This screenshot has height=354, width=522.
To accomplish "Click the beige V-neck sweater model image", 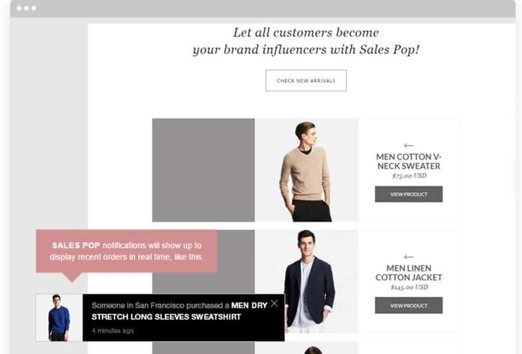I will [x=307, y=170].
